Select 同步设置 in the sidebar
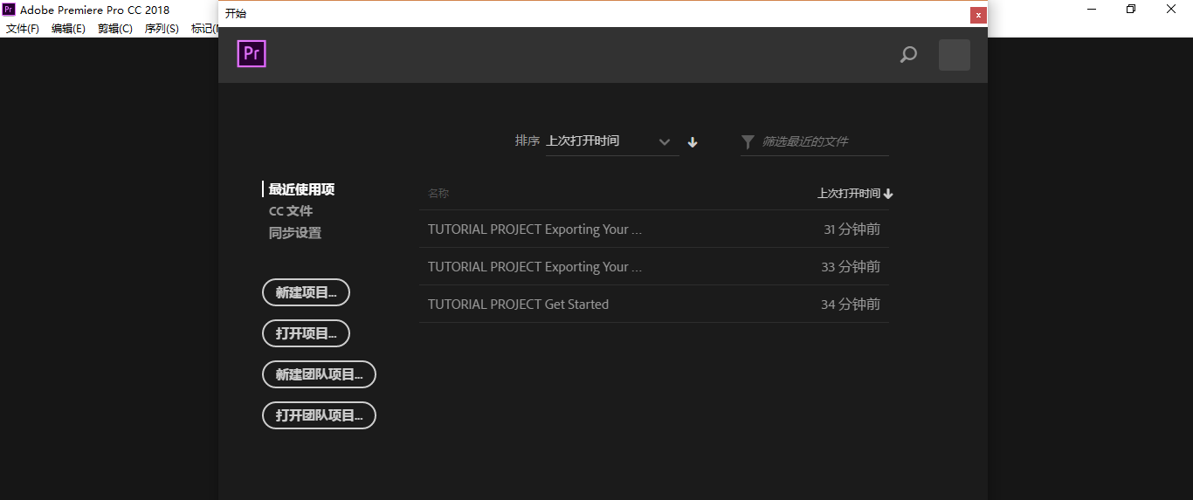Image resolution: width=1193 pixels, height=500 pixels. [295, 233]
